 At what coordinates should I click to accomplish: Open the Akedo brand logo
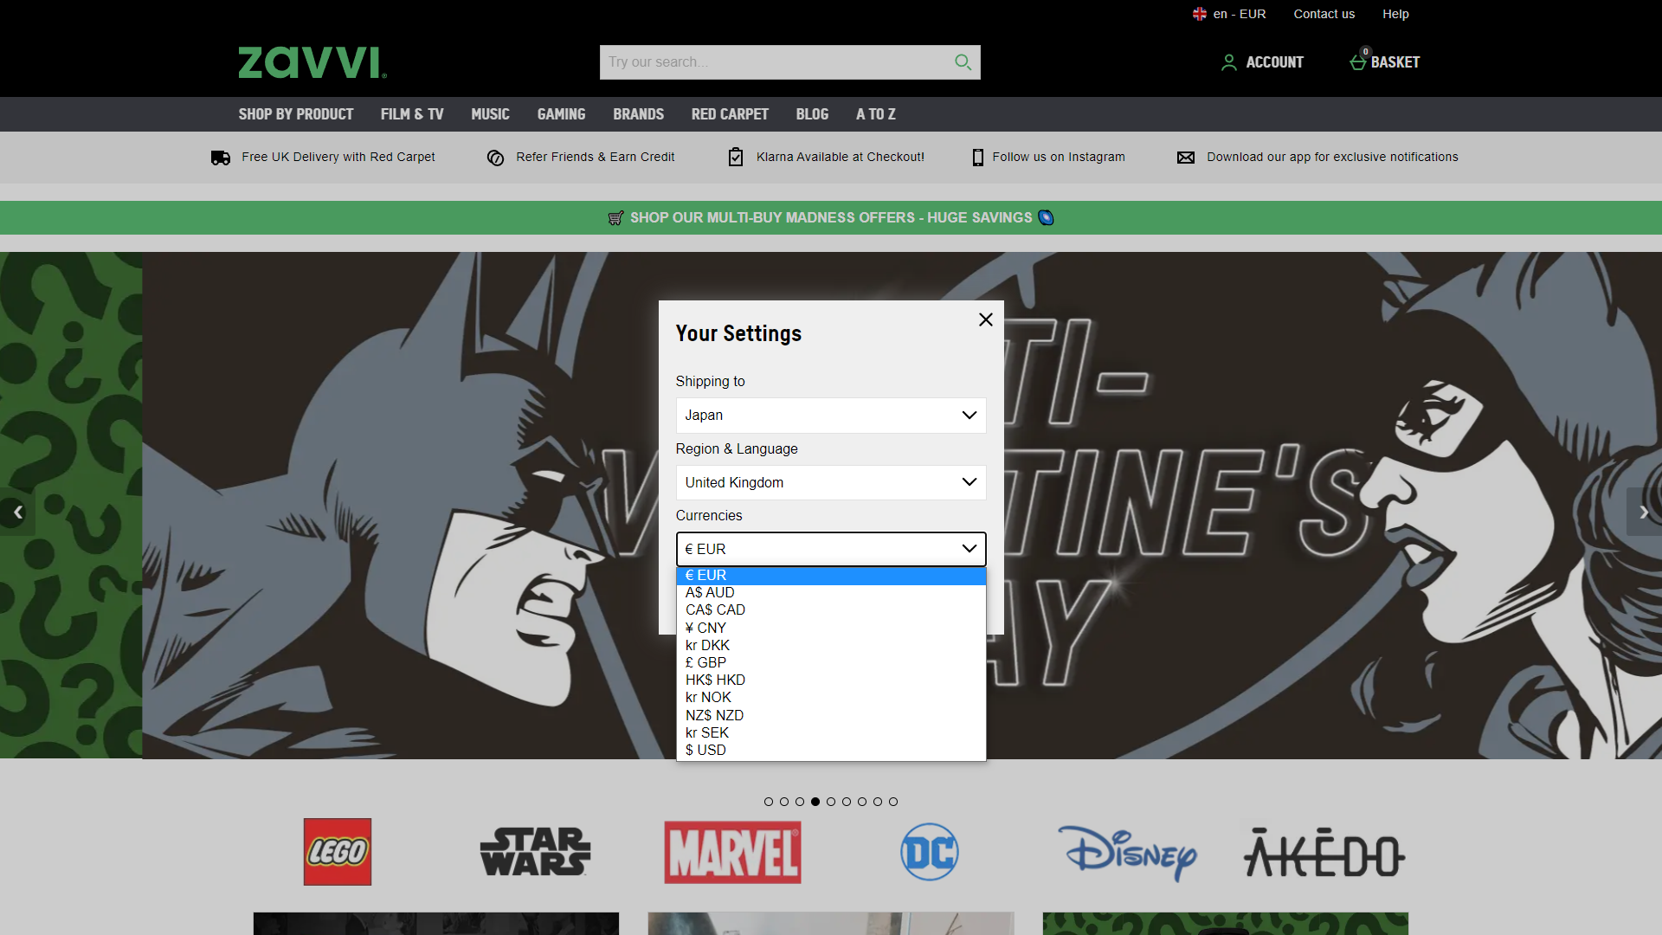pyautogui.click(x=1324, y=853)
